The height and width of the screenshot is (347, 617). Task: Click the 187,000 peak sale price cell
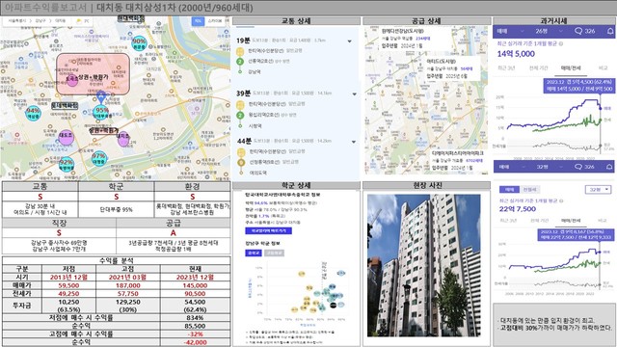point(128,285)
